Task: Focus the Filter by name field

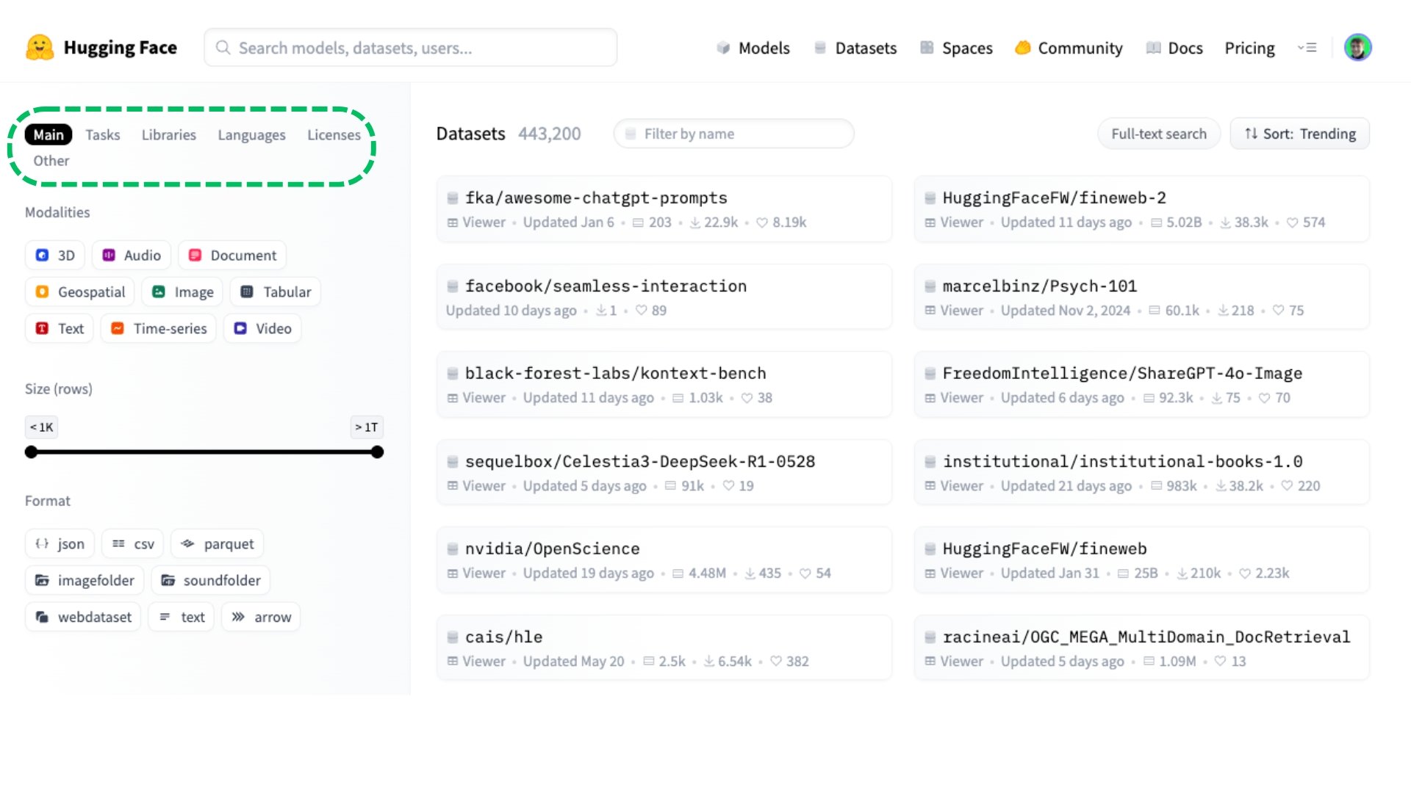Action: [x=734, y=134]
